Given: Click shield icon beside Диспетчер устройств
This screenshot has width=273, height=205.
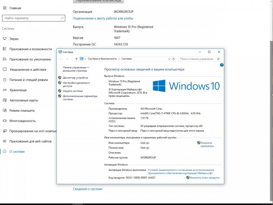Looking at the screenshot, I should (60, 78).
